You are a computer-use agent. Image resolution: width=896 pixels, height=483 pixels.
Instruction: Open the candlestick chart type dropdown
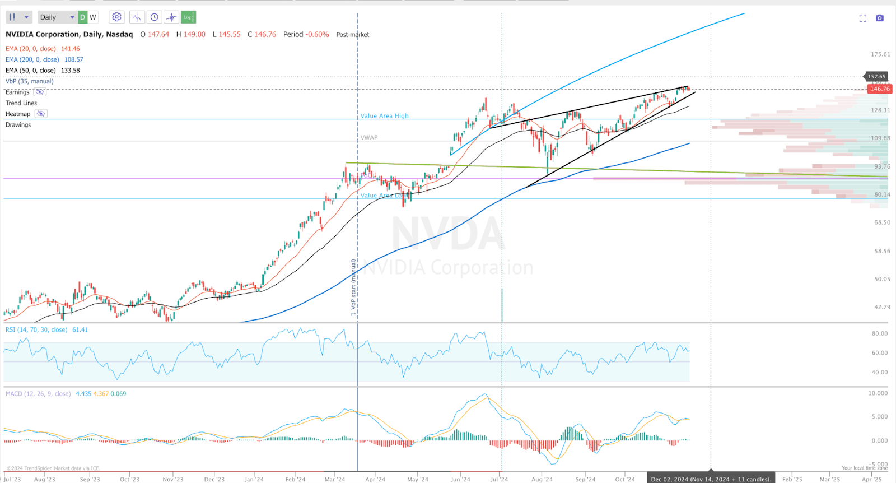click(x=18, y=17)
